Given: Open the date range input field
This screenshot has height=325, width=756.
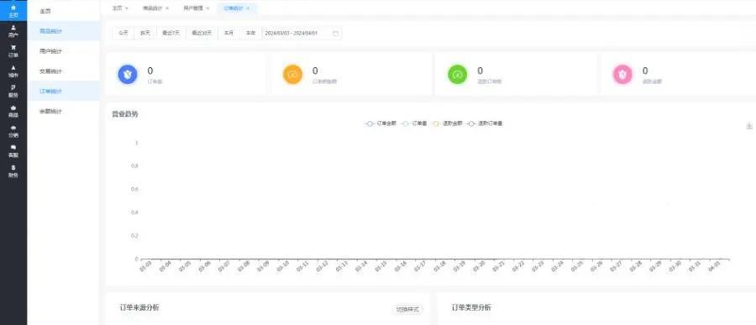Looking at the screenshot, I should [x=302, y=34].
